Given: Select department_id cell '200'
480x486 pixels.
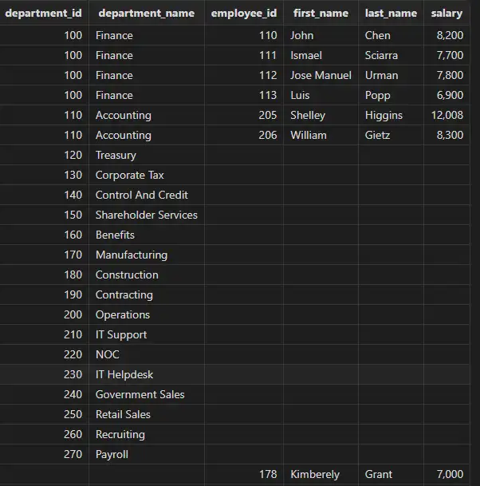Looking at the screenshot, I should 44,314.
